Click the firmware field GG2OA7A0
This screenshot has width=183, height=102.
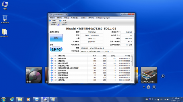(x=92, y=32)
